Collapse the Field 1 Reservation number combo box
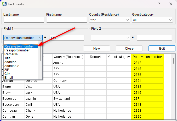Image resolution: width=177 pixels, height=121 pixels. [40, 38]
